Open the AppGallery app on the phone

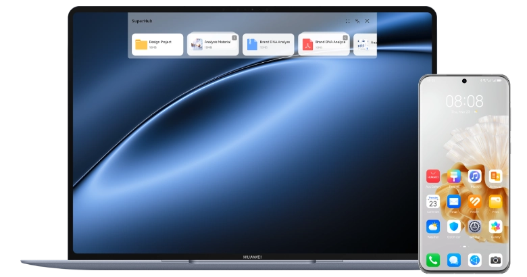point(433,176)
